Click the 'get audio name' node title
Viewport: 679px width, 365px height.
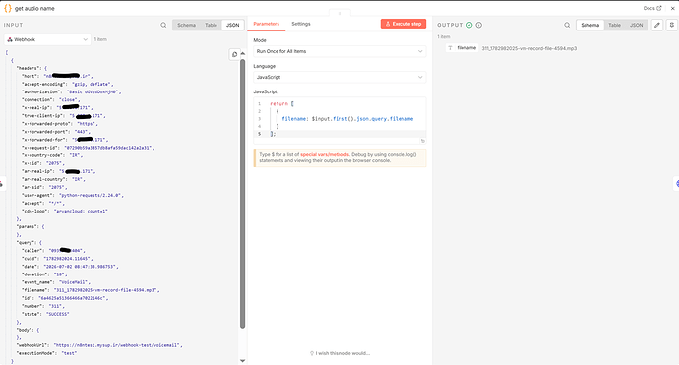(x=34, y=8)
